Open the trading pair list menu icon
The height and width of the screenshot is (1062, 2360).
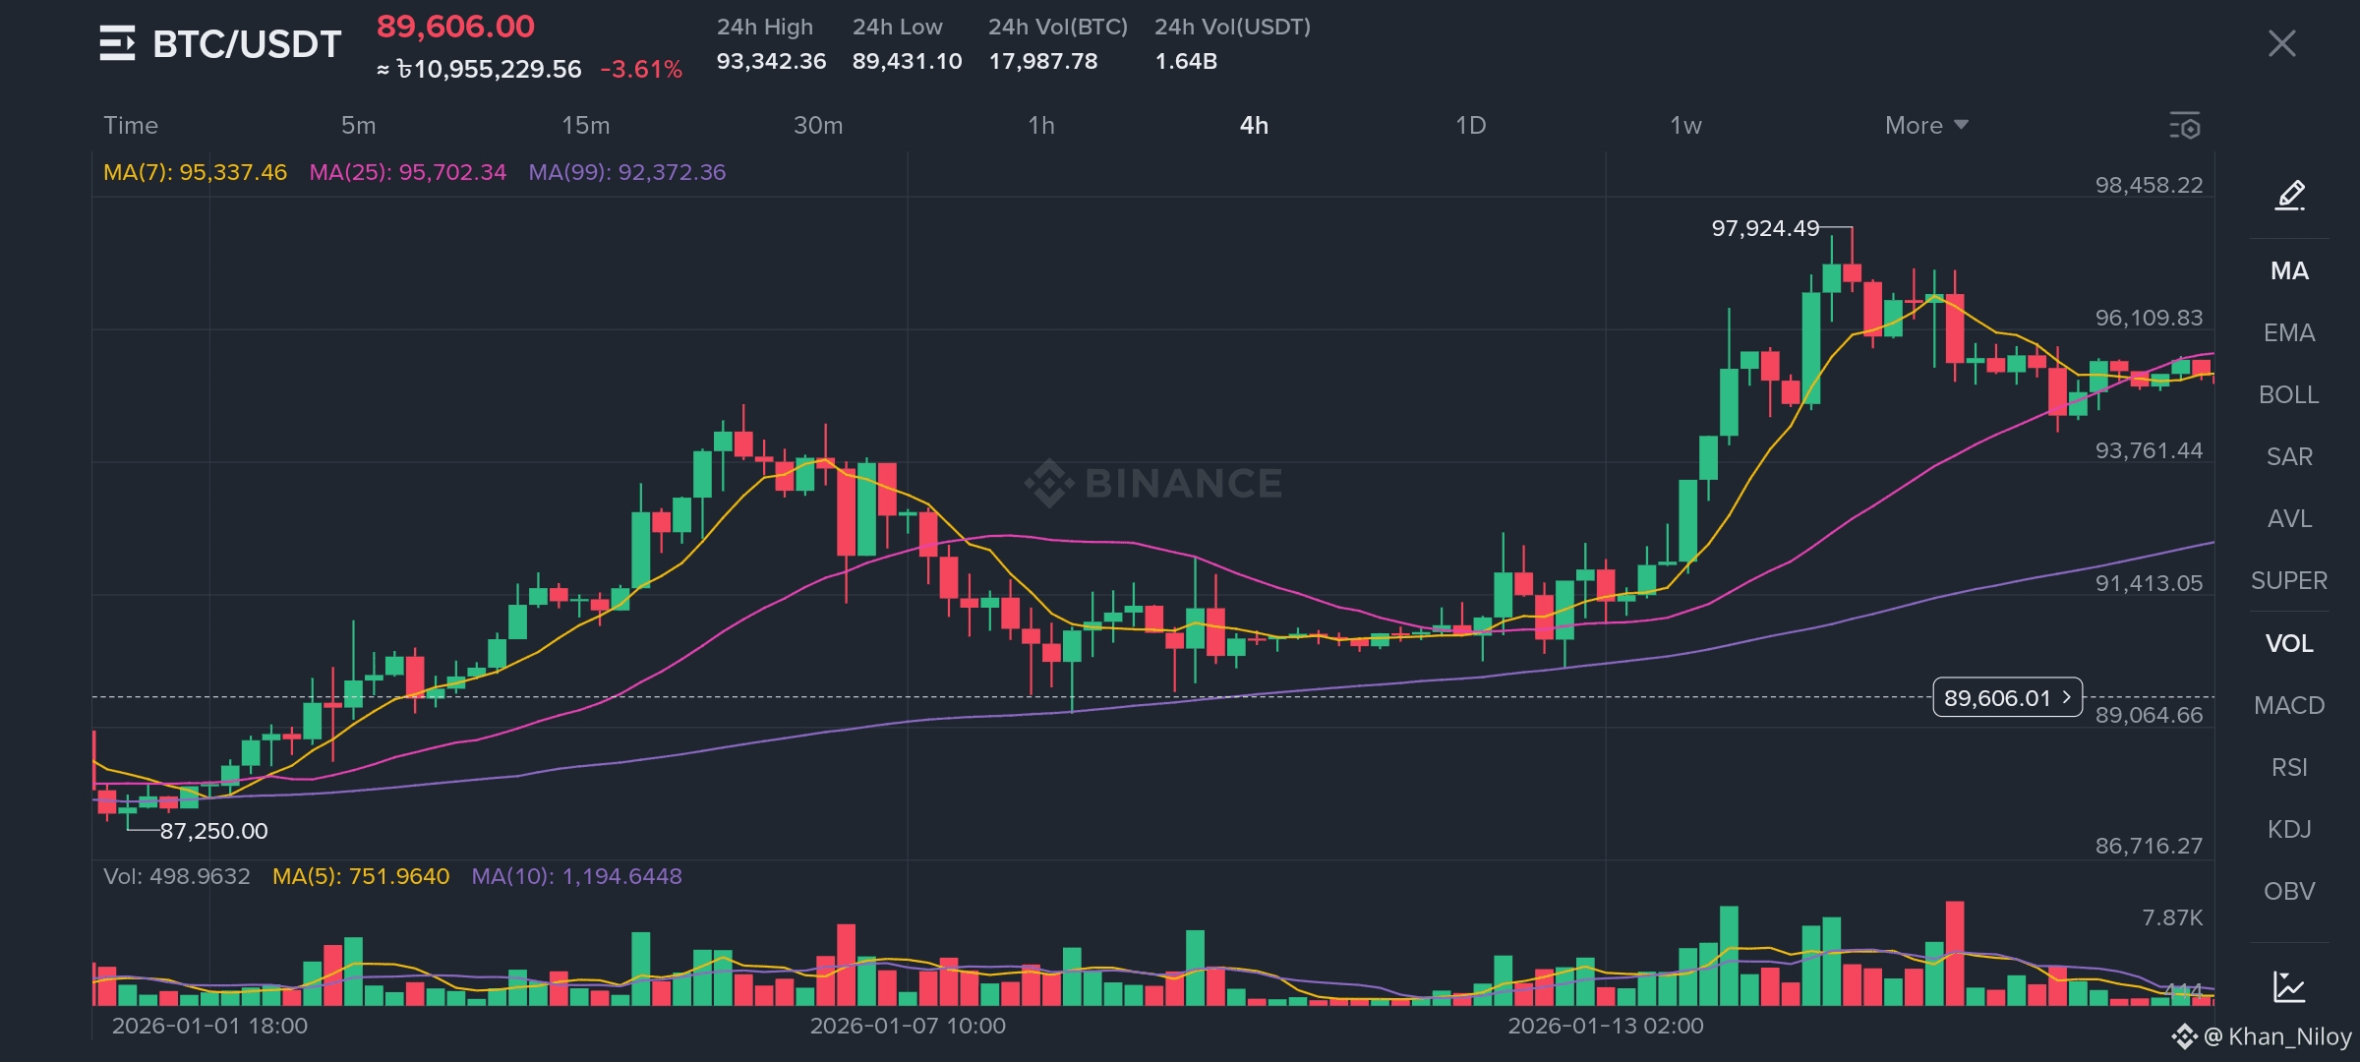[117, 44]
